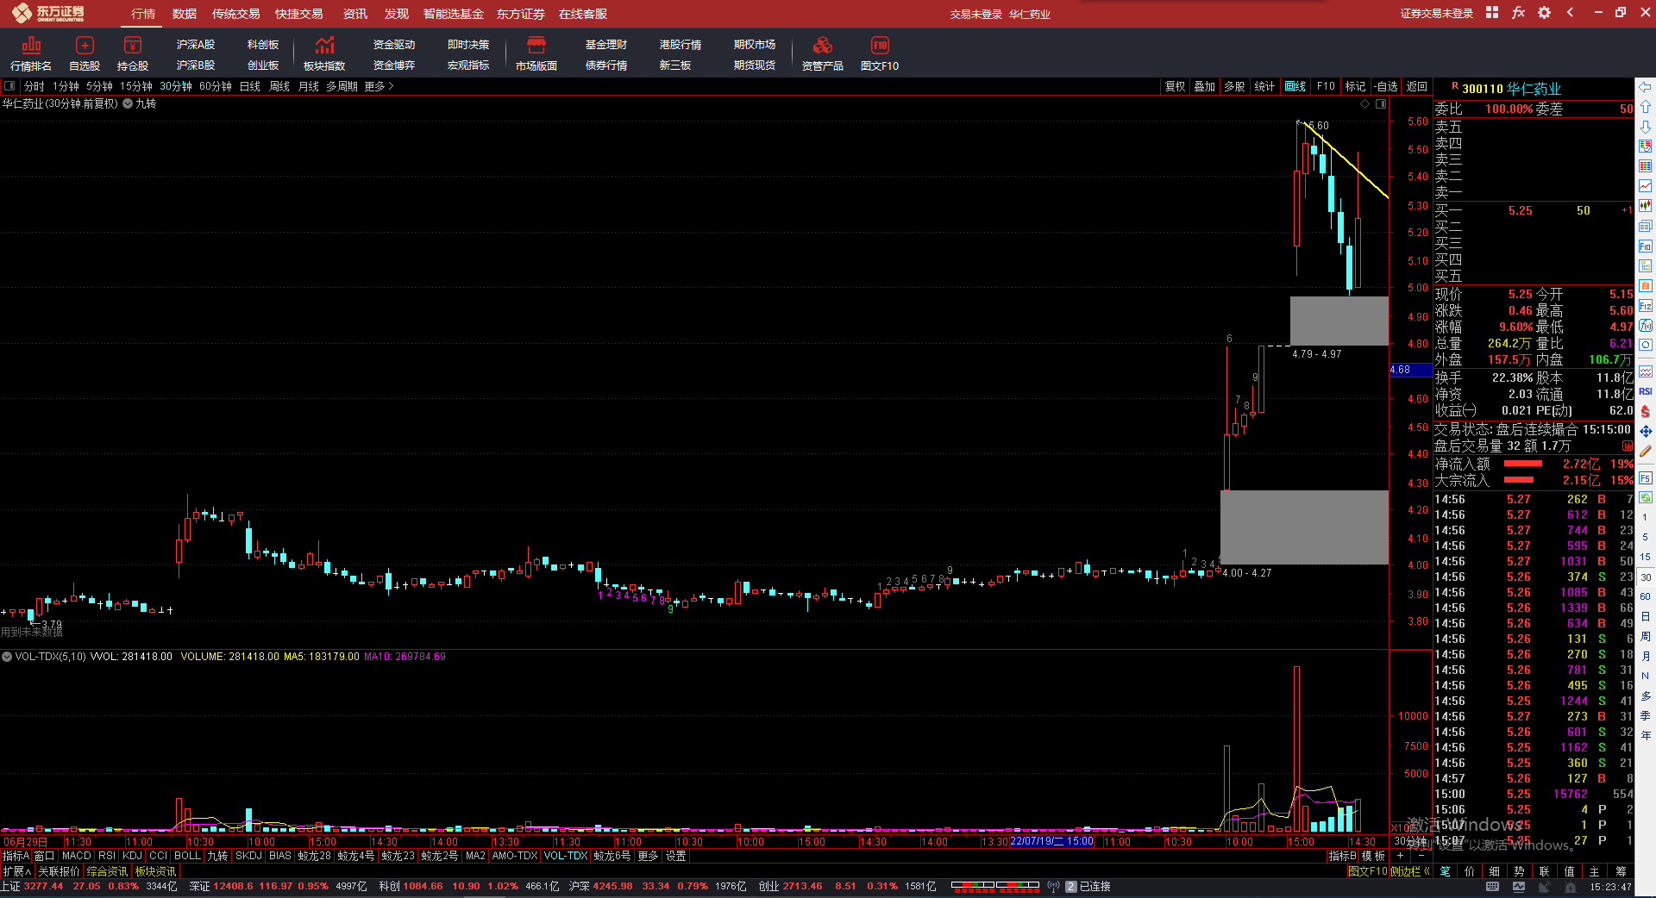This screenshot has width=1656, height=898.
Task: Open the 自选股 watchlist icon
Action: pos(85,53)
